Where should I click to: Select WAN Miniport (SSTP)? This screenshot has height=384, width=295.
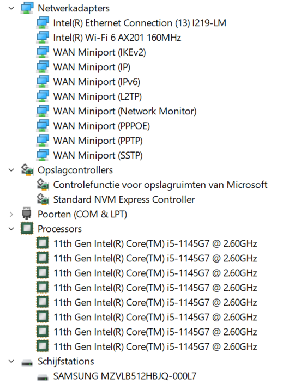pos(98,156)
